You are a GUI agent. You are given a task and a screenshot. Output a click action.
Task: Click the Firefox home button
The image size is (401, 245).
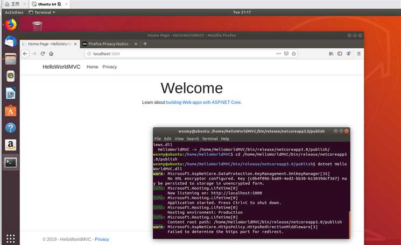(x=52, y=54)
